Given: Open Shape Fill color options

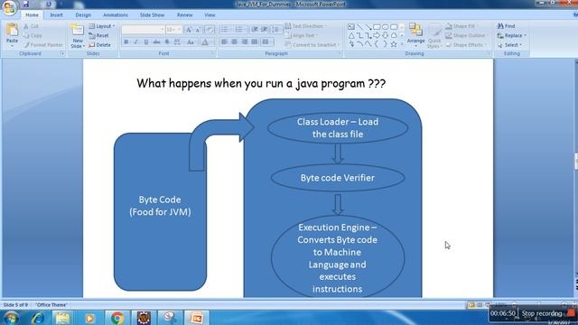Looking at the screenshot, I should [461, 26].
